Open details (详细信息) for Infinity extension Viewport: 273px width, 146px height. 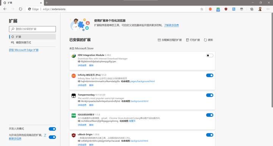click(x=82, y=85)
